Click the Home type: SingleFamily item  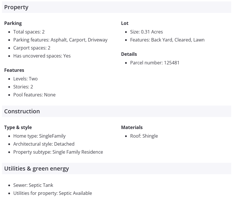(x=39, y=136)
